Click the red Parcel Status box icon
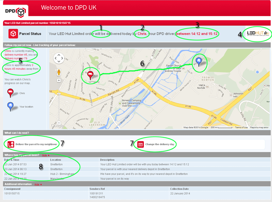 click(13, 34)
